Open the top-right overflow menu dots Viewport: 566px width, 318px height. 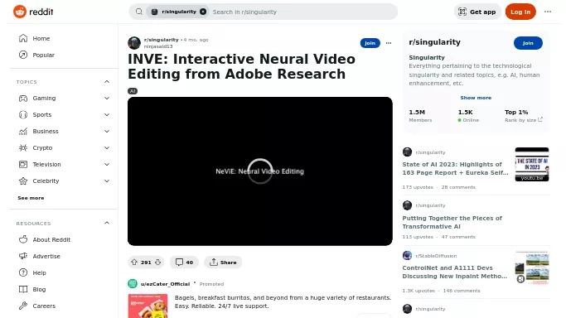coord(548,12)
